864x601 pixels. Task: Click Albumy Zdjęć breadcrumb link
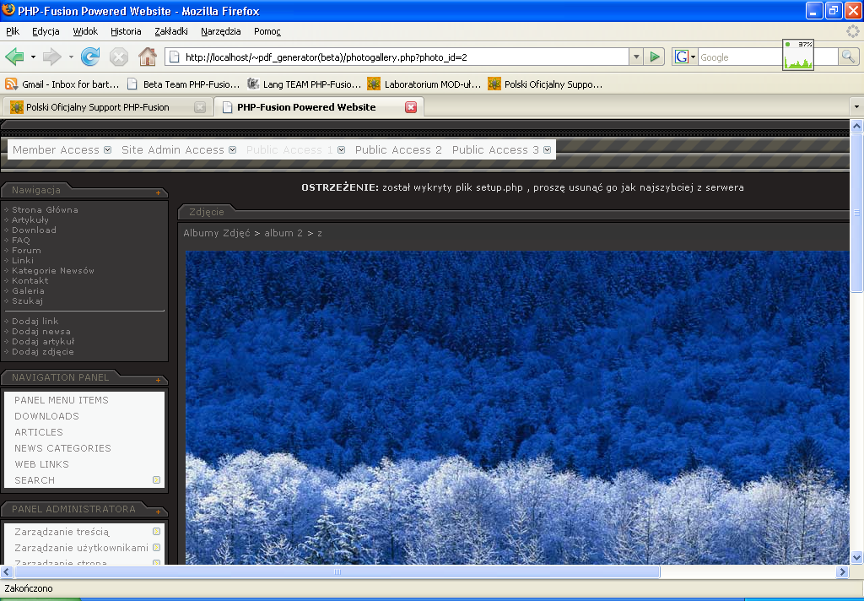click(x=217, y=233)
